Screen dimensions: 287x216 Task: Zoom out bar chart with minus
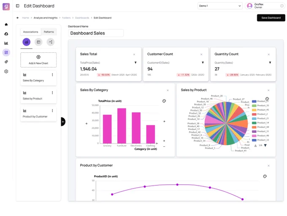click(164, 146)
